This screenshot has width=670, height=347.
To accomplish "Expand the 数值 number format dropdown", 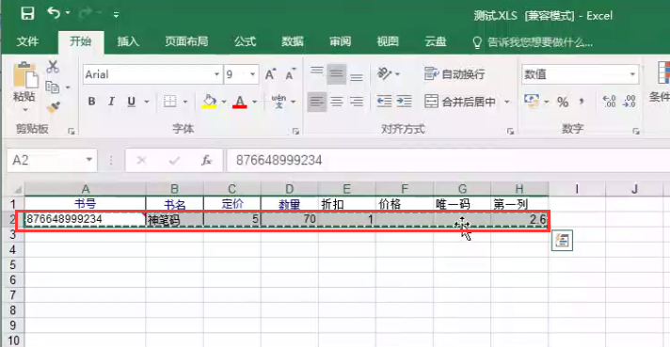I will click(x=632, y=74).
